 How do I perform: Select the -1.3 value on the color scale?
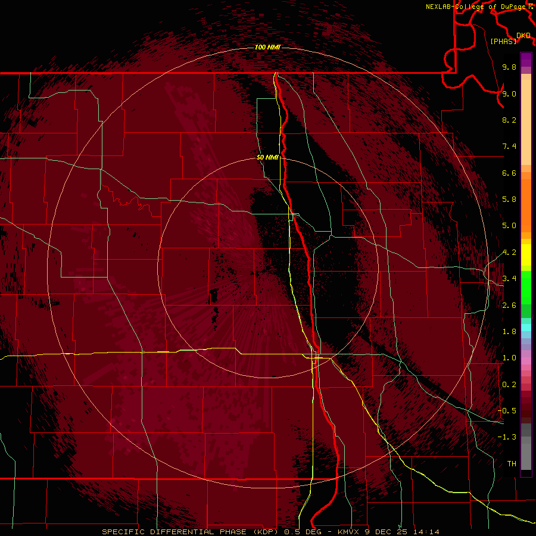pos(507,437)
